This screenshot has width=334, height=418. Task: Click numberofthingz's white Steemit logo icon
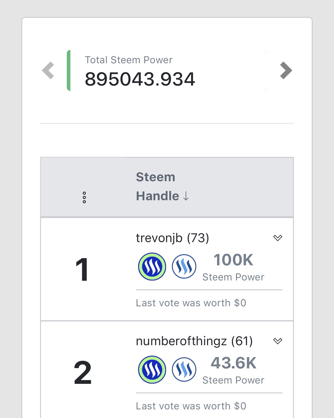[184, 370]
